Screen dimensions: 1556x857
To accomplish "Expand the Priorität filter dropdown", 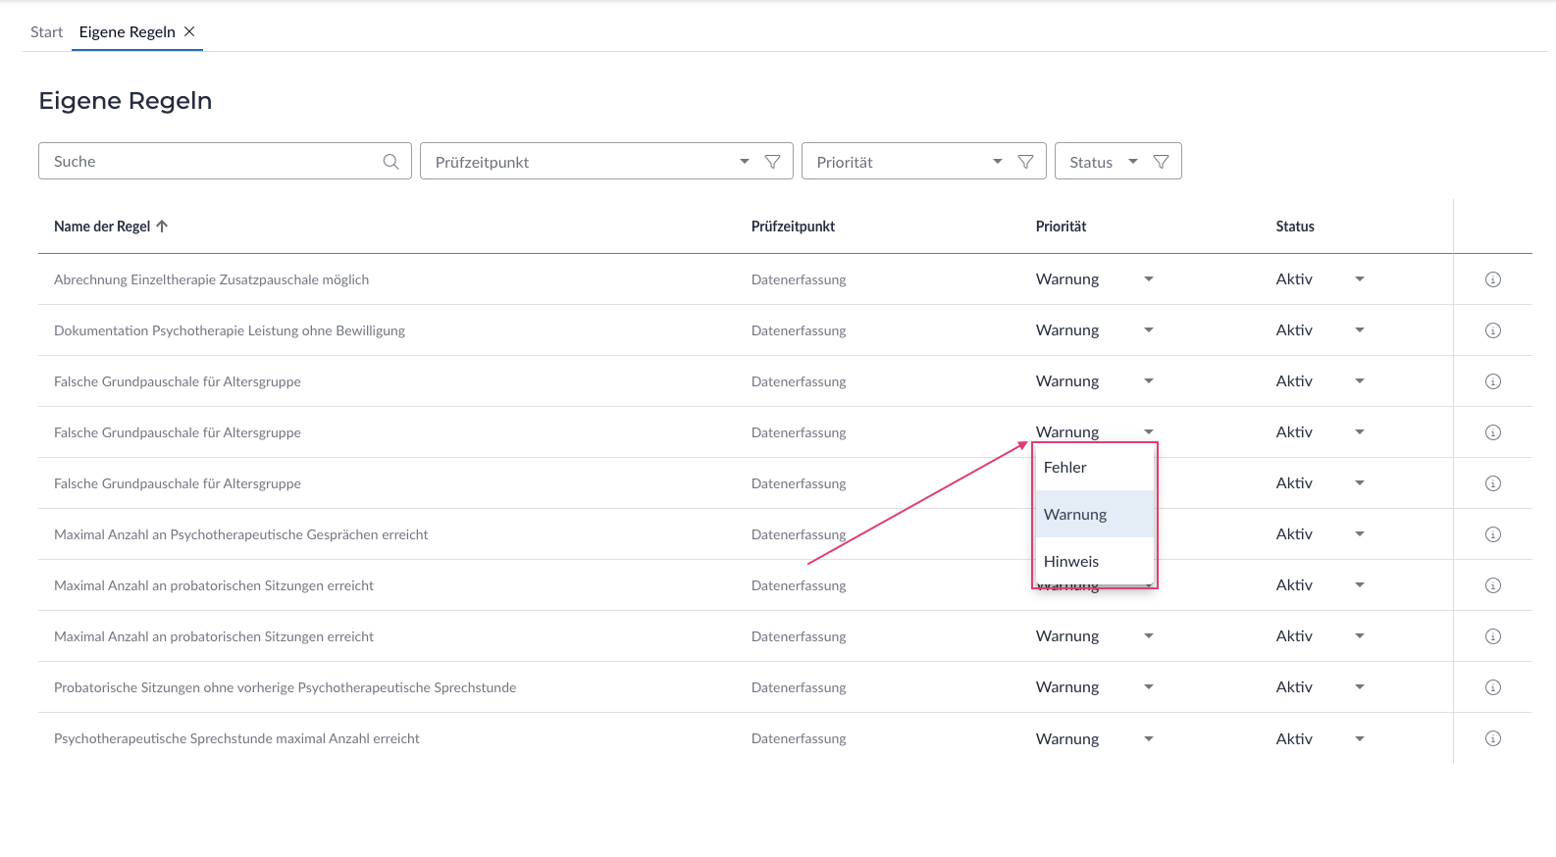I will (998, 162).
